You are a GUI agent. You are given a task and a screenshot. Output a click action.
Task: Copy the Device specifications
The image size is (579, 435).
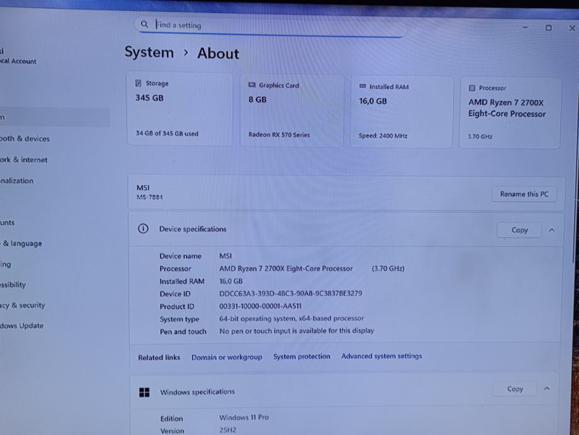coord(519,230)
